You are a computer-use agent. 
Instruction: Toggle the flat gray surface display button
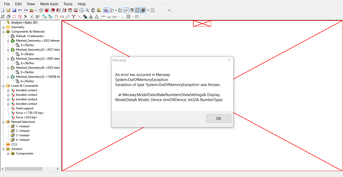pyautogui.click(x=126, y=10)
